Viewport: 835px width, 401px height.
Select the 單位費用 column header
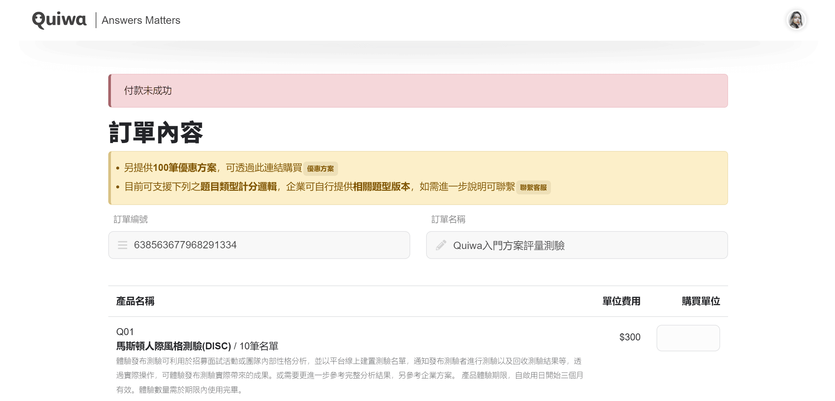click(621, 301)
